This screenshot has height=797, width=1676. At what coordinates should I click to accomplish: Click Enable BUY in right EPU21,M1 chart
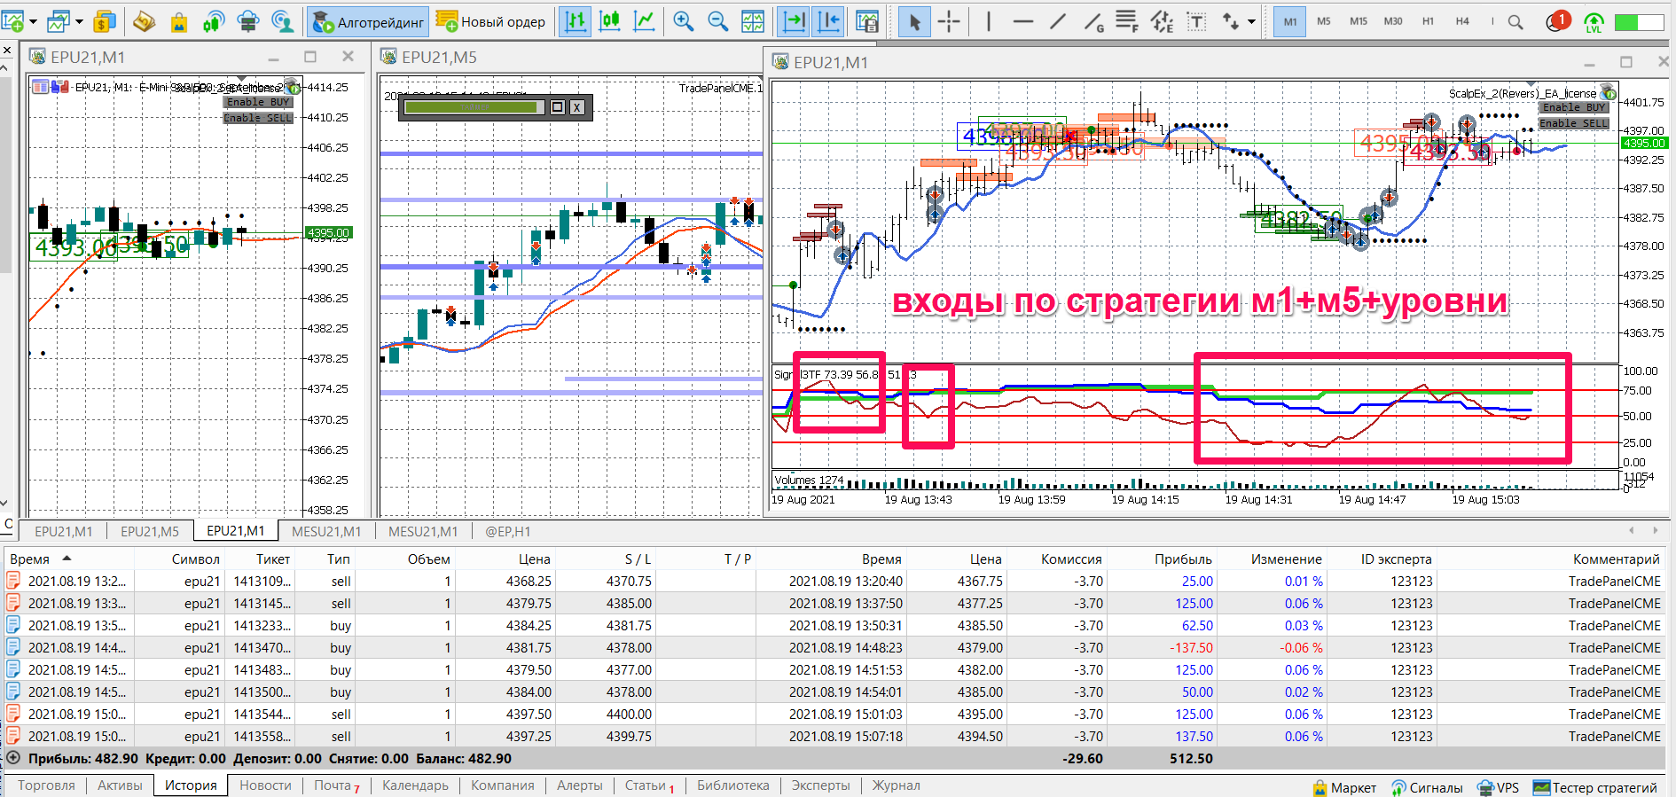[x=1574, y=107]
